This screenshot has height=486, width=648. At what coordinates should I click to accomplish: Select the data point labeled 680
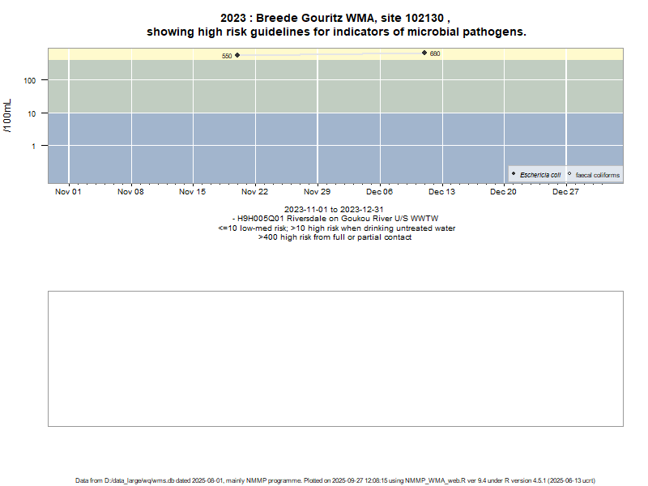tap(424, 53)
